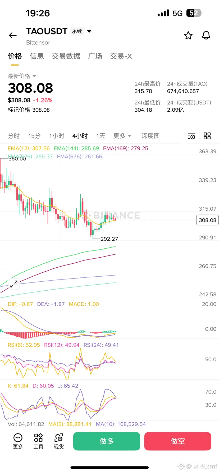The width and height of the screenshot is (219, 473).
Task: Switch to the 交易数据 tab
Action: coord(66,56)
